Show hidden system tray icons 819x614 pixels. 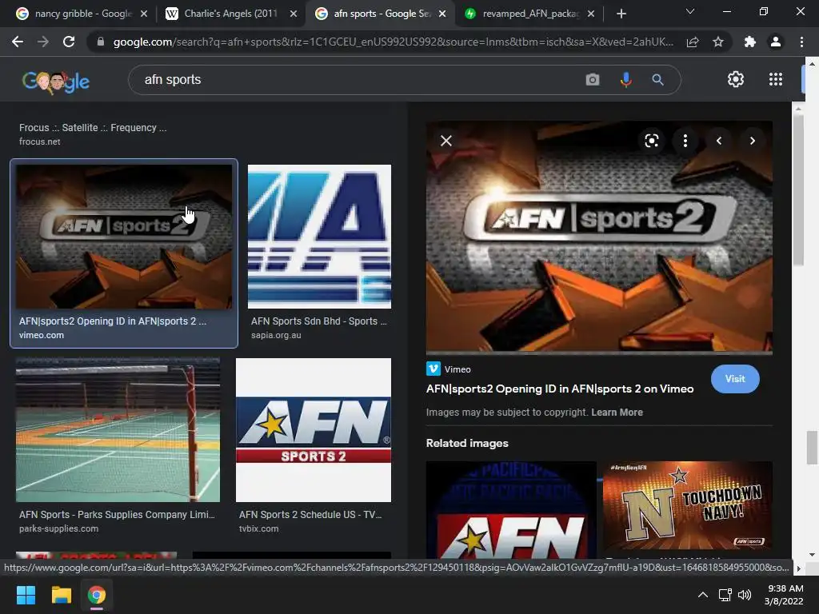703,595
